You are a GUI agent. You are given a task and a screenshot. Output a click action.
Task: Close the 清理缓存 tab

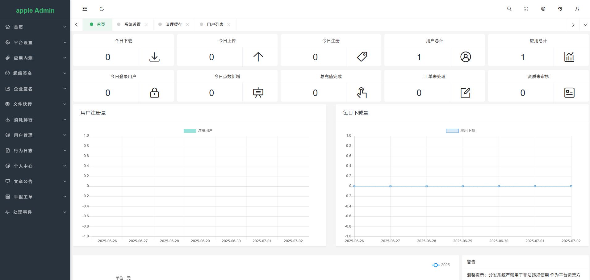point(187,25)
